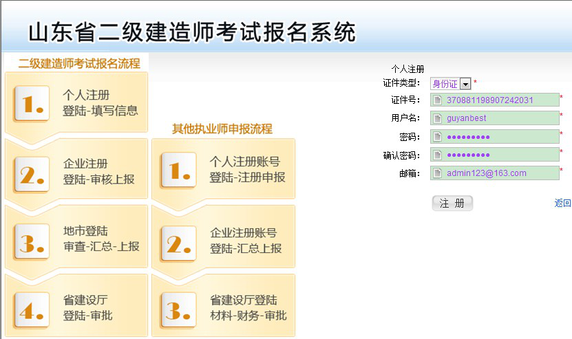Click the 用户名 input field

point(495,118)
